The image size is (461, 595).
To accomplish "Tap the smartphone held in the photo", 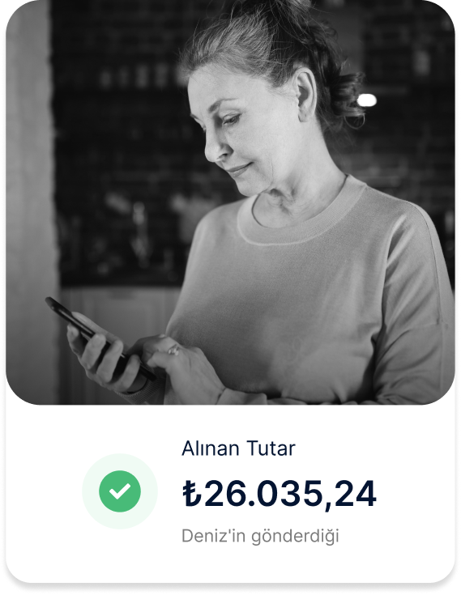I will coord(100,339).
